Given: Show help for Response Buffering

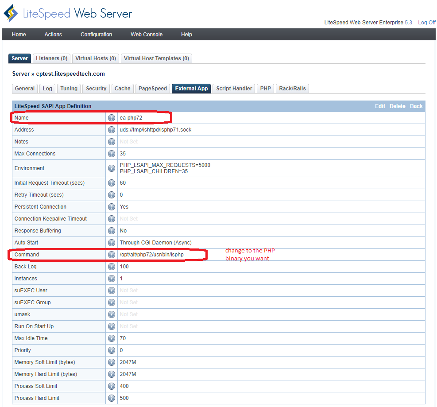Looking at the screenshot, I should (x=112, y=231).
